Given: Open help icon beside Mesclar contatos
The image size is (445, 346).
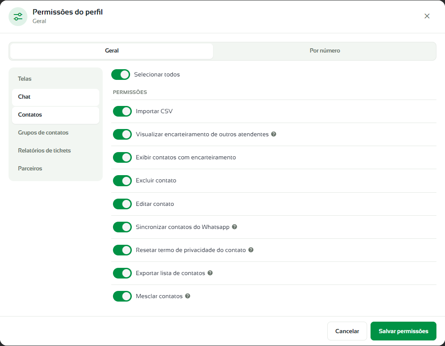Looking at the screenshot, I should tap(187, 296).
